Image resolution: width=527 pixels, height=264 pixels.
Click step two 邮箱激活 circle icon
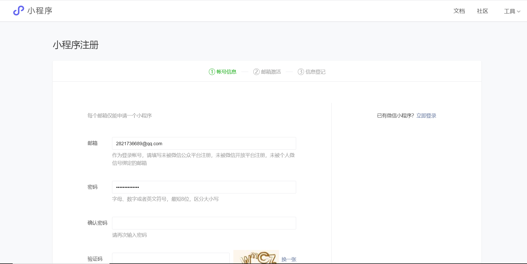click(256, 72)
